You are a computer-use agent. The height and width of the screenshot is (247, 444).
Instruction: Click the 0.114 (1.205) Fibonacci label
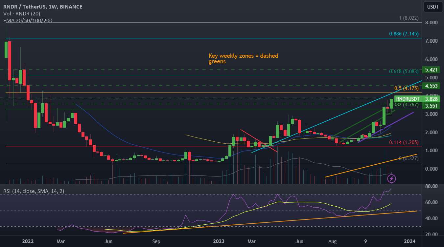[404, 142]
